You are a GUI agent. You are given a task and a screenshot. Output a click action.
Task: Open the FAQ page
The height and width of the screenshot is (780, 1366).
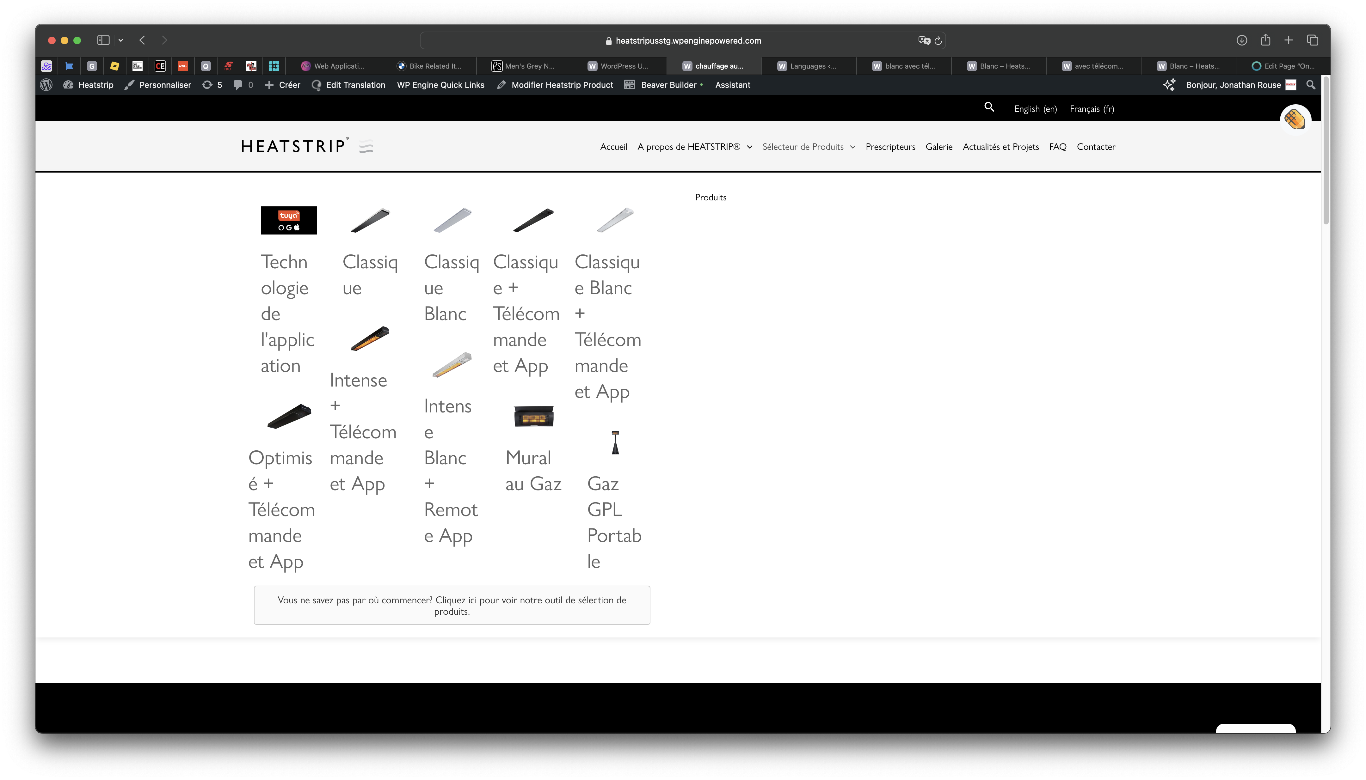(x=1057, y=147)
